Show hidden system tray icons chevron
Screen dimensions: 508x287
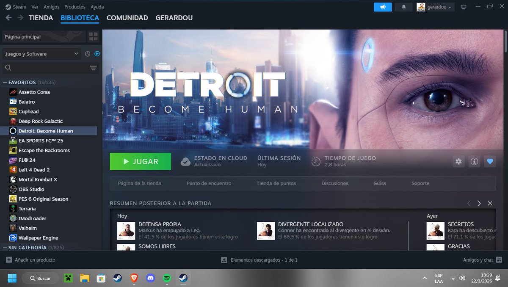[x=425, y=278]
